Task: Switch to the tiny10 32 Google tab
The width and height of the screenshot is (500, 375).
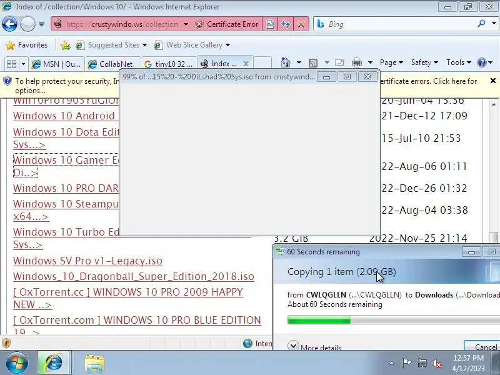Action: click(x=168, y=64)
